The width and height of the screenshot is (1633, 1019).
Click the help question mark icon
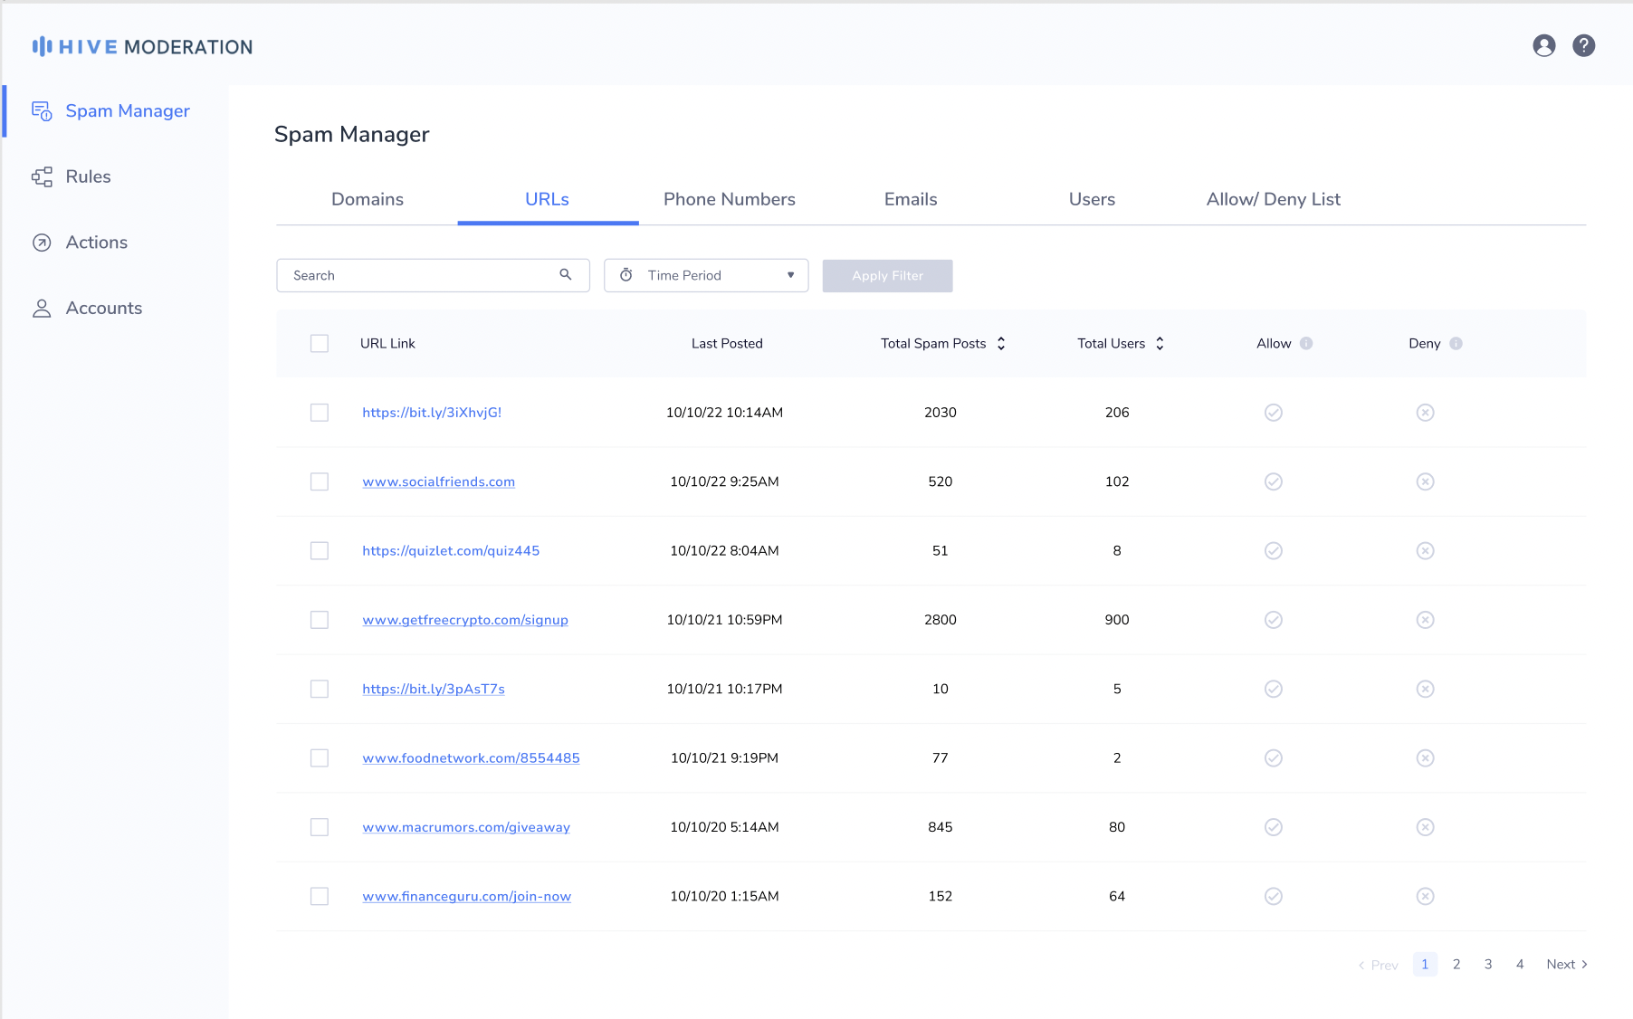pos(1583,46)
